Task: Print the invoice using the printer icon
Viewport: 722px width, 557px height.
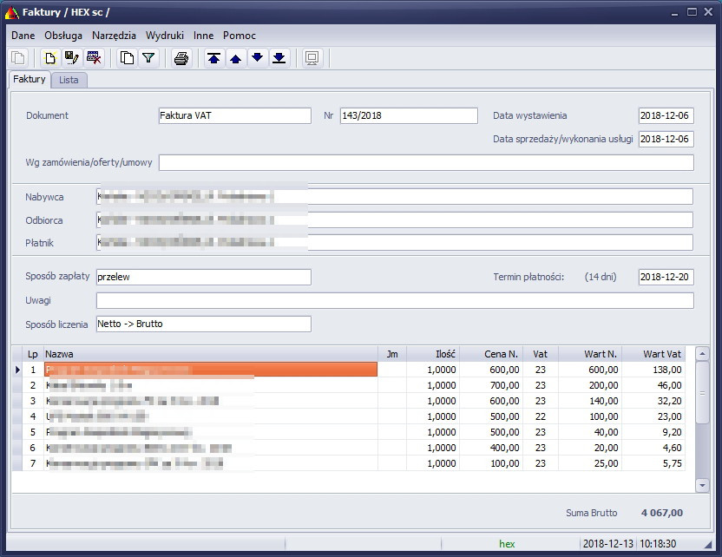Action: pos(181,58)
